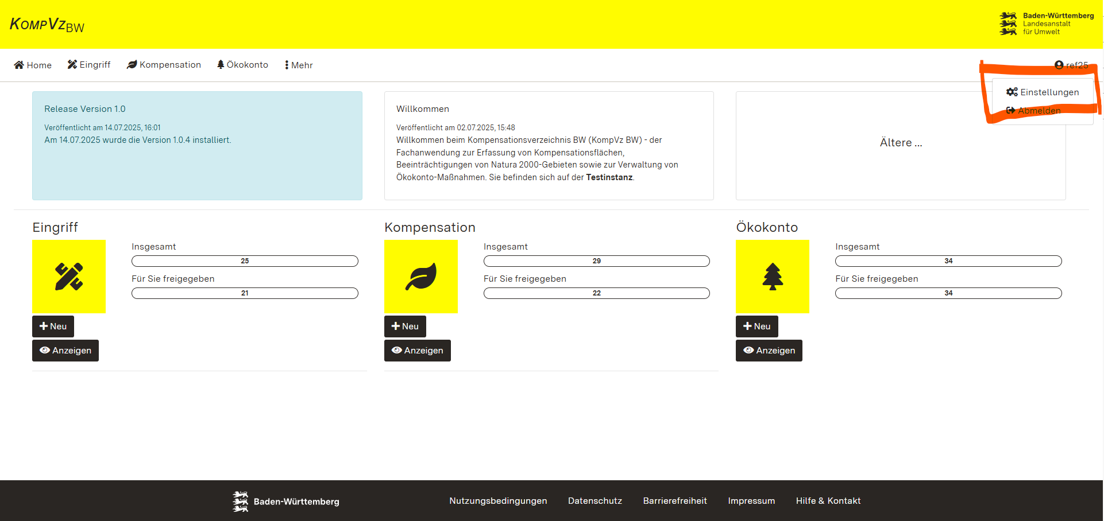Select Einstellungen from the user dropdown
This screenshot has height=521, width=1104.
tap(1043, 92)
